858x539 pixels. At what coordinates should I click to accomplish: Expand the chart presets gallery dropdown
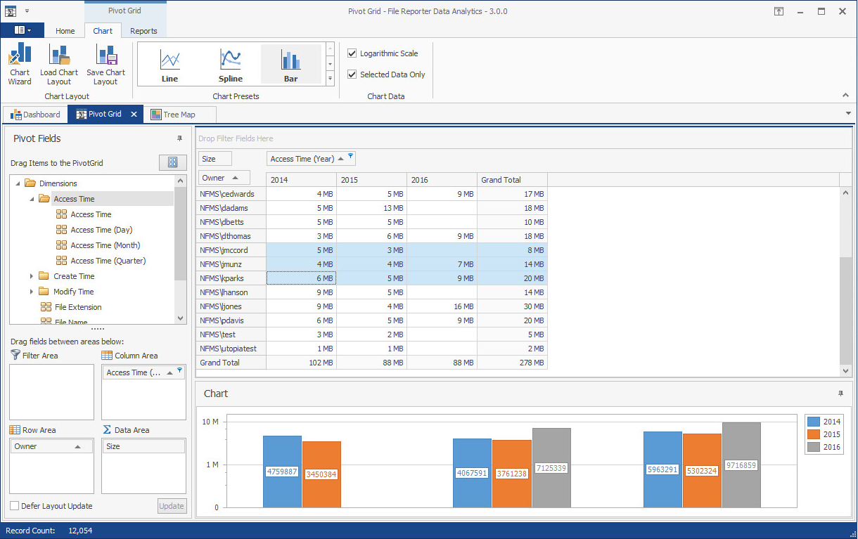[x=331, y=79]
